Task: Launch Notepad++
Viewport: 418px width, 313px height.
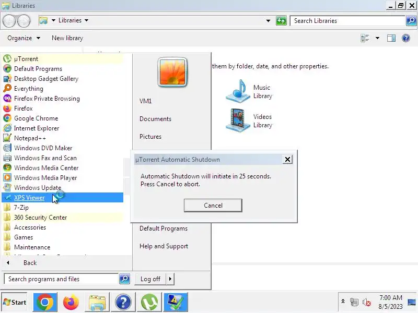Action: (x=63, y=138)
